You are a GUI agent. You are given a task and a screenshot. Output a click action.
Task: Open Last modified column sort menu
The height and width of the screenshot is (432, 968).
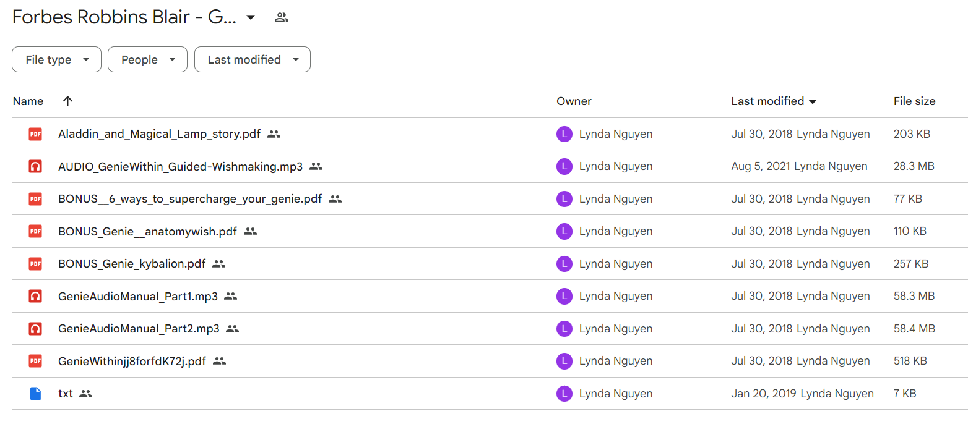pos(813,101)
